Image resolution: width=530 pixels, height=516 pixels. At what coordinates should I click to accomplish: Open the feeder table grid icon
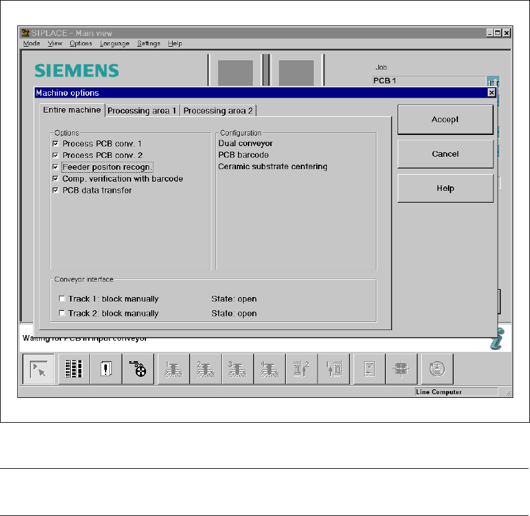click(x=74, y=369)
